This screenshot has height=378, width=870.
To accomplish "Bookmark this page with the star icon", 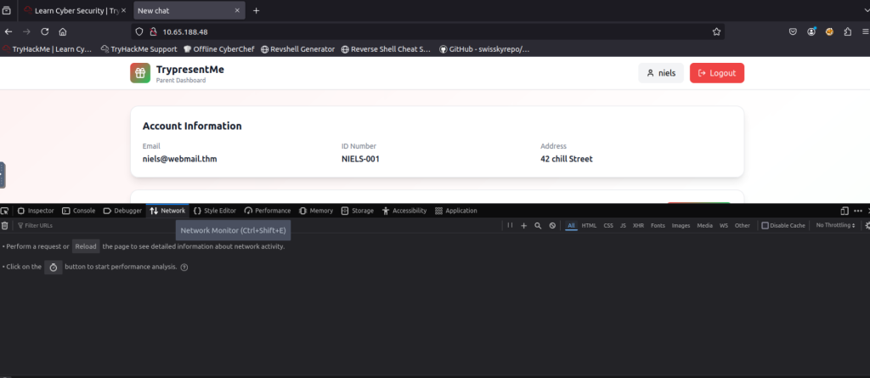I will [x=716, y=31].
